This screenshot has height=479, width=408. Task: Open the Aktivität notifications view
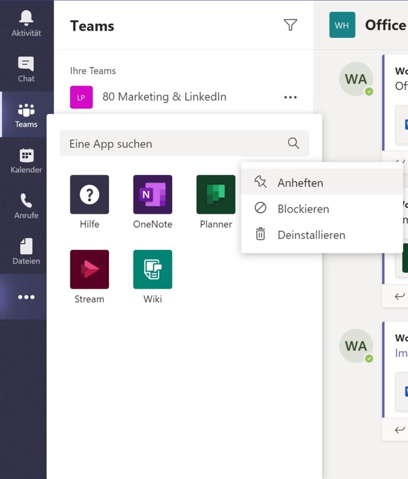coord(26,23)
